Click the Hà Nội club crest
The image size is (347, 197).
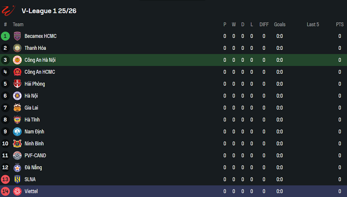click(17, 96)
